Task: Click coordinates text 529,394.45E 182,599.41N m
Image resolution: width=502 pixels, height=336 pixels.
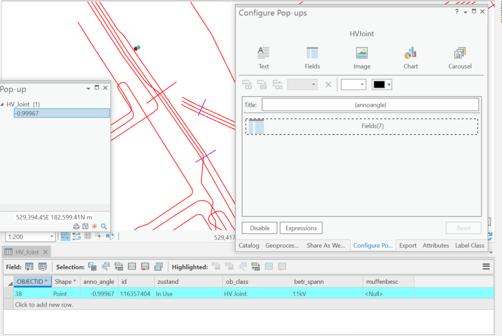Action: click(54, 217)
